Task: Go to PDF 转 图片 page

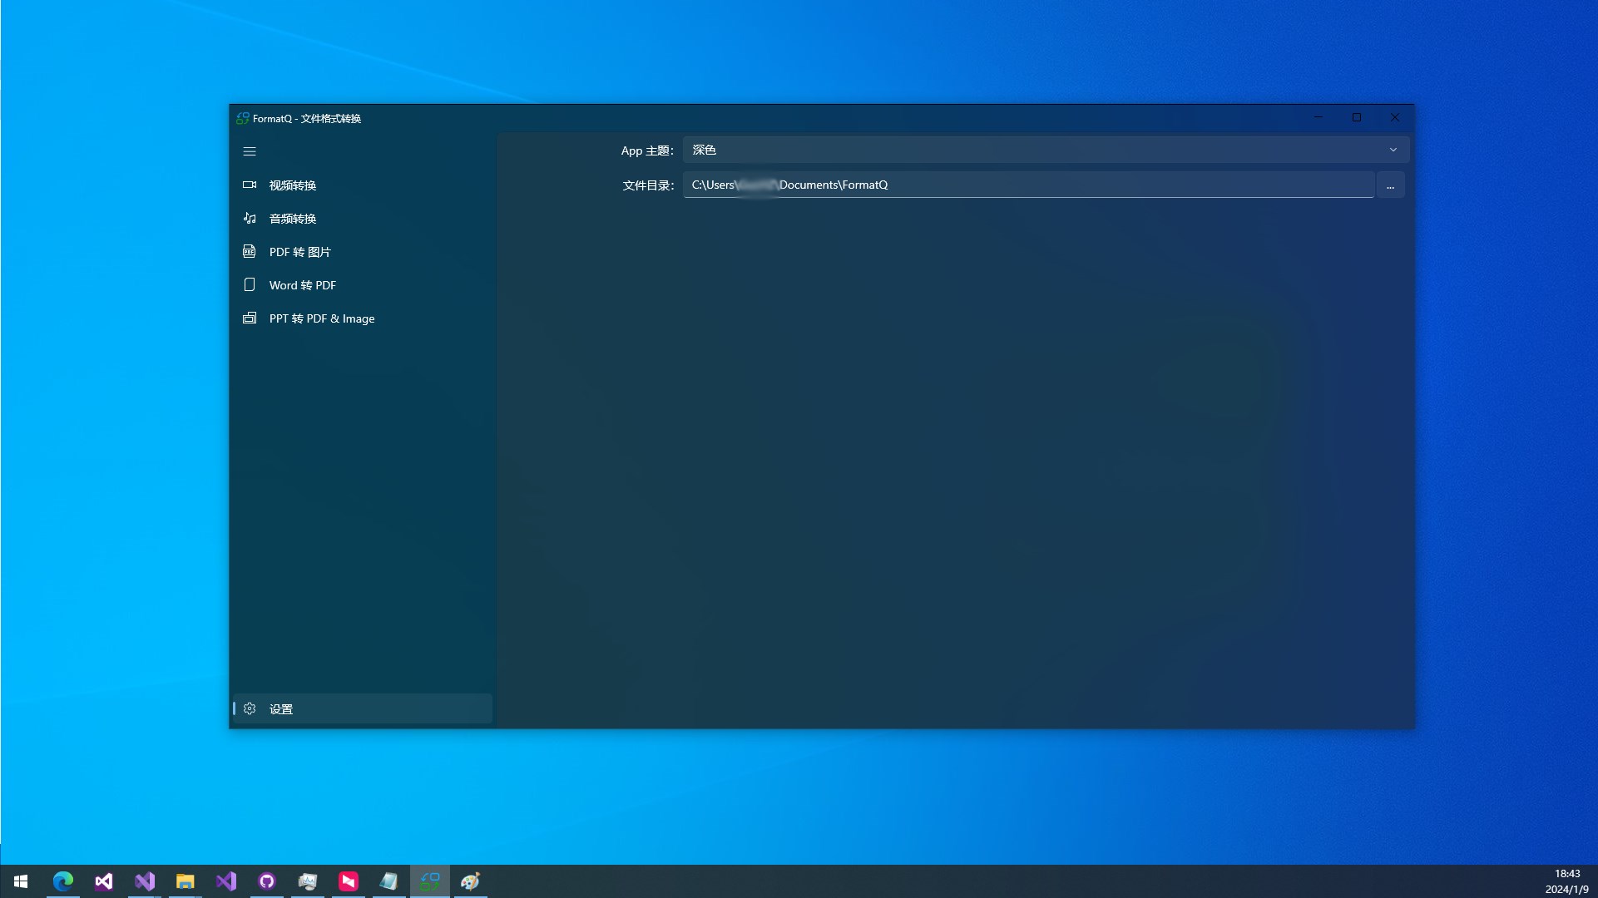Action: pyautogui.click(x=299, y=252)
